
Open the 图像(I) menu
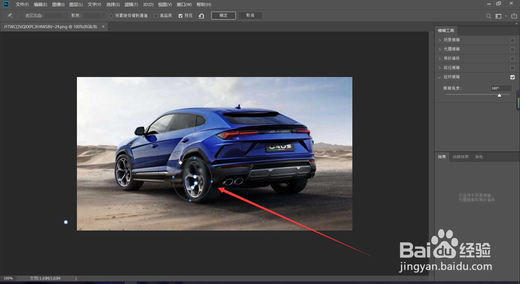pos(58,5)
